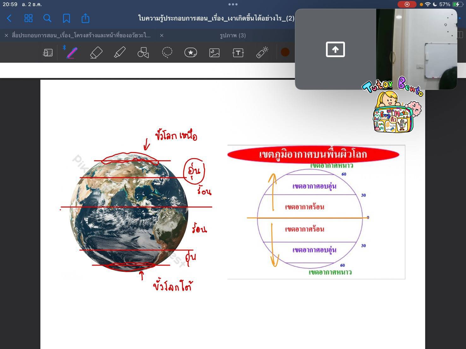Open the page thumbnails view
The width and height of the screenshot is (466, 349).
[x=28, y=18]
